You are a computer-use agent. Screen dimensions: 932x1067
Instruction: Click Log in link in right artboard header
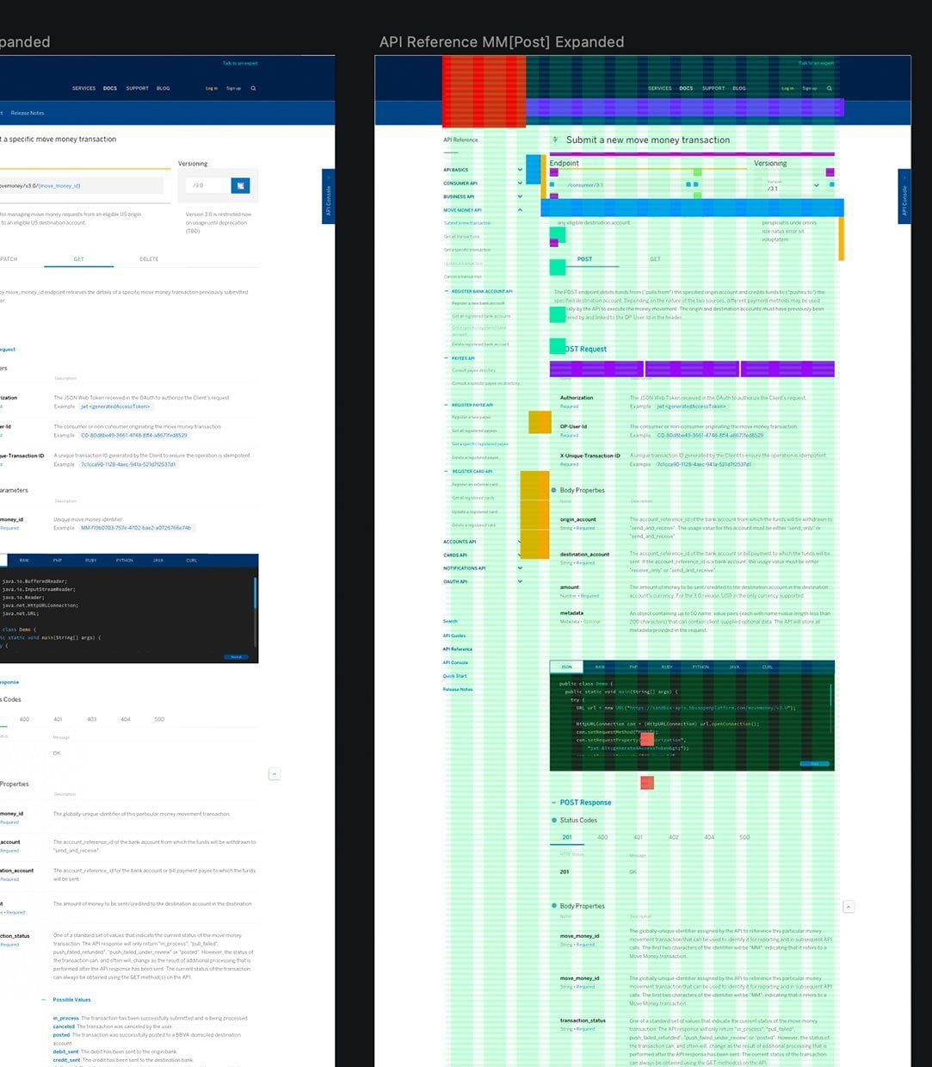click(x=787, y=88)
